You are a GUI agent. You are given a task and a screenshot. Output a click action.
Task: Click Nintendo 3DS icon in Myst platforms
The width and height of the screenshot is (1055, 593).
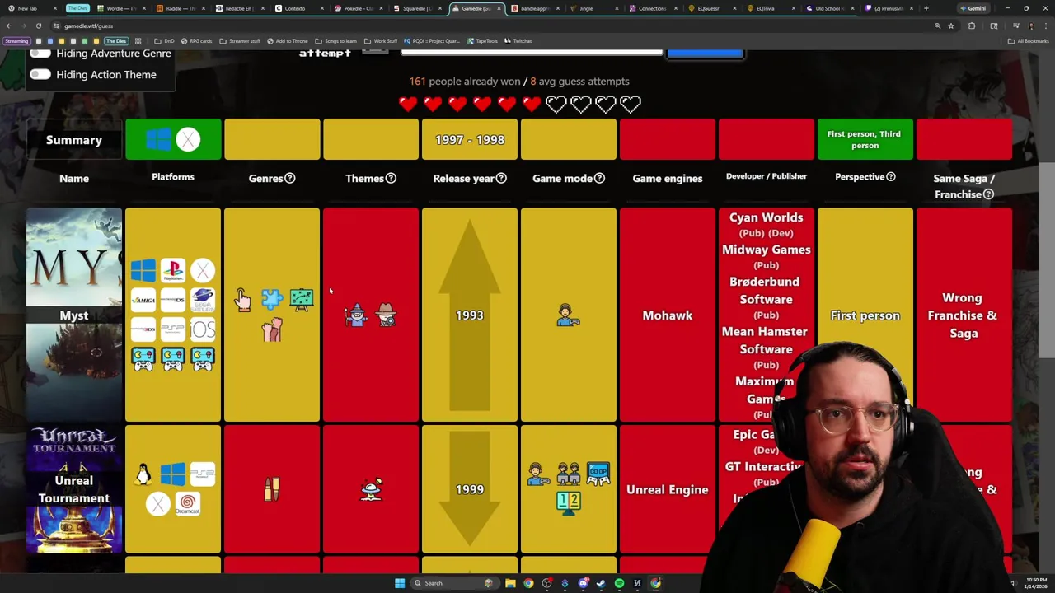143,330
